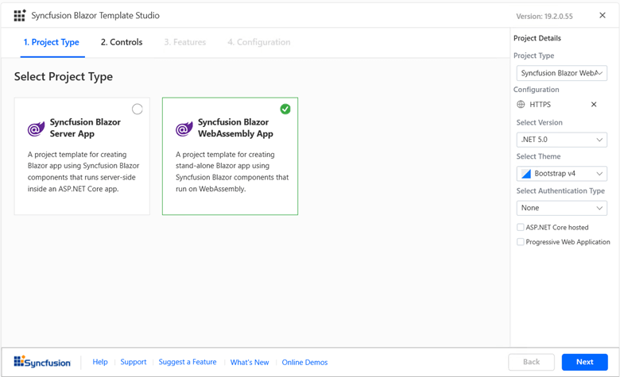Remove the HTTPS configuration with X icon
Viewport: 620px width, 377px height.
coord(594,105)
